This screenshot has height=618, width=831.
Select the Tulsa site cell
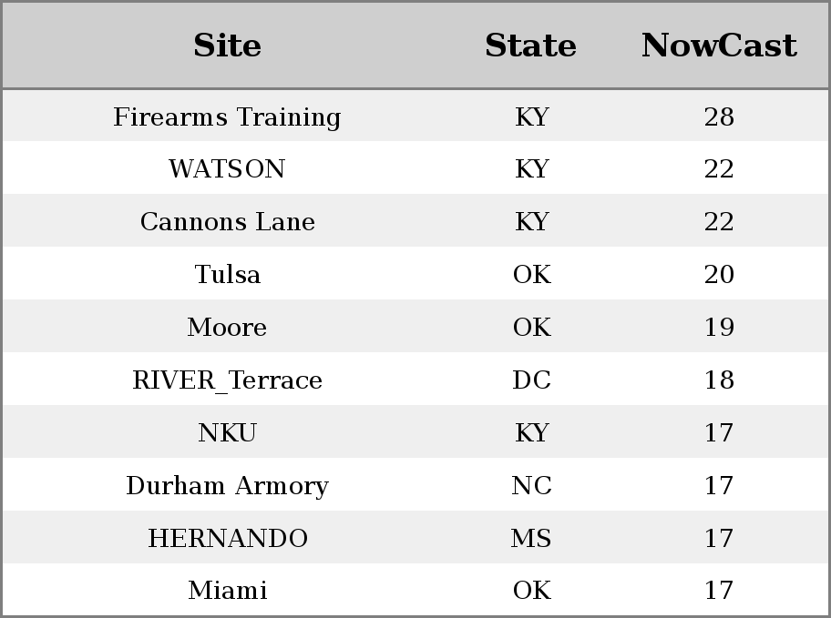click(x=227, y=274)
